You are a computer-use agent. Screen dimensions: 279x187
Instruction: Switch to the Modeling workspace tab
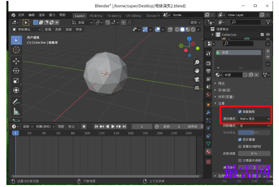tap(96, 16)
